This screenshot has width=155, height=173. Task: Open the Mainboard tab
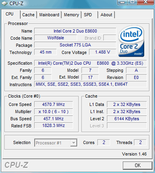[x=49, y=15]
